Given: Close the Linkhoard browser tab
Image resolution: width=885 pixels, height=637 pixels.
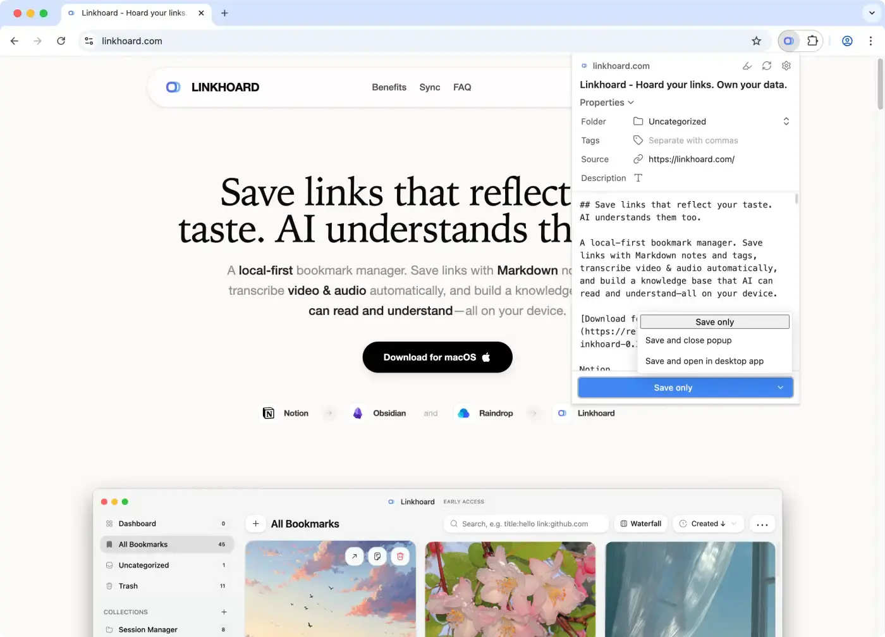Looking at the screenshot, I should (201, 13).
